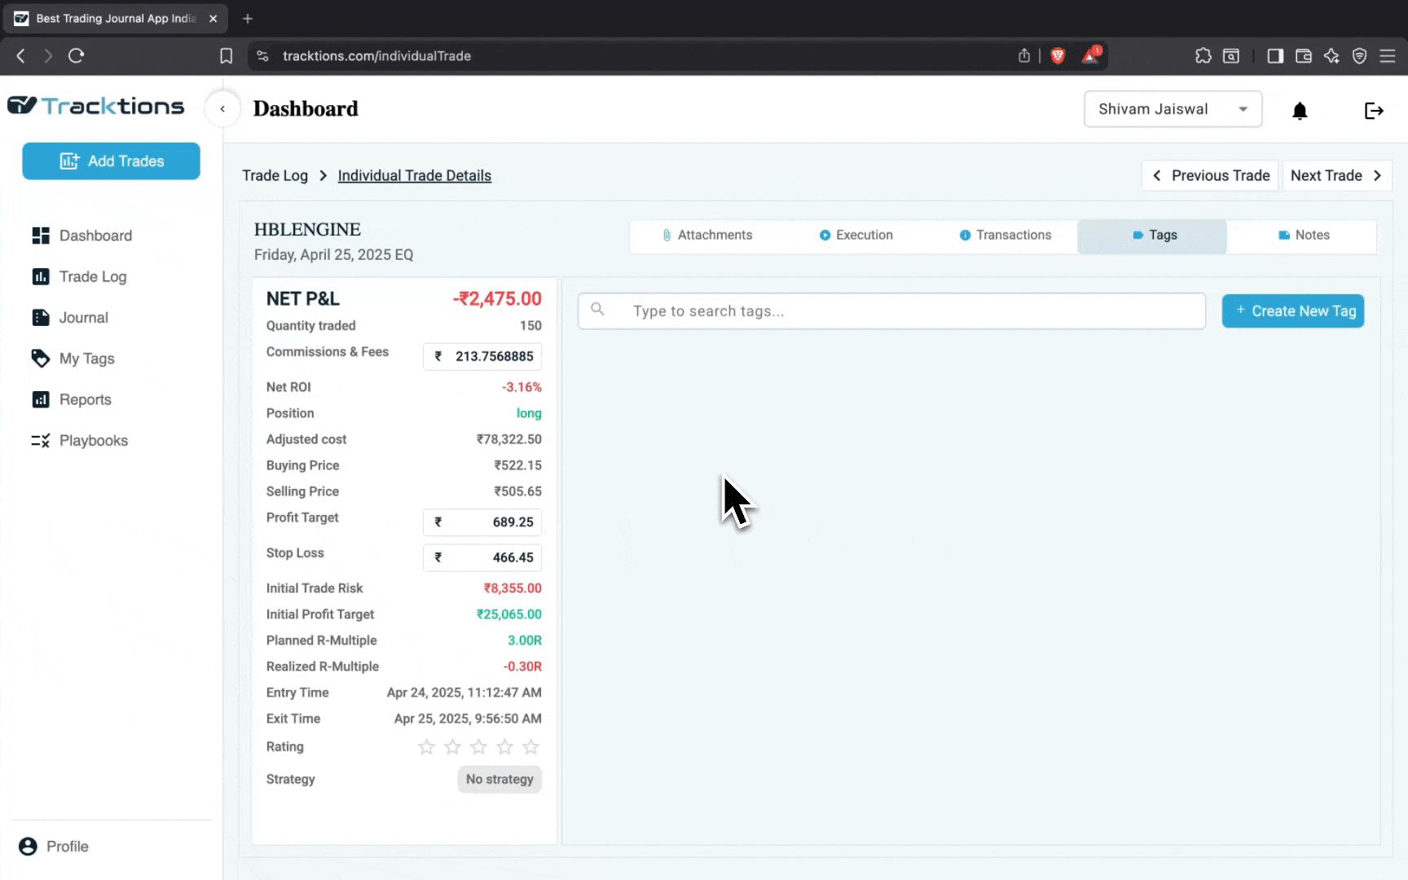Open My Tags in sidebar
1408x880 pixels.
(x=86, y=359)
